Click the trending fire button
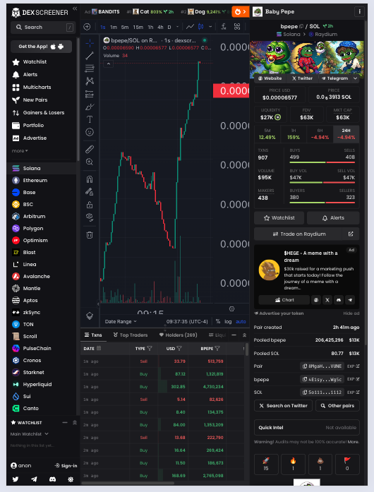The width and height of the screenshot is (374, 492). (241, 11)
